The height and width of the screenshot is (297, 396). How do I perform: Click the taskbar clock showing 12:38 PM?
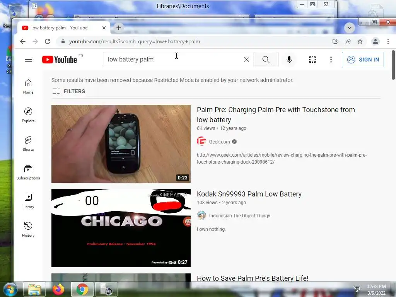pos(376,289)
